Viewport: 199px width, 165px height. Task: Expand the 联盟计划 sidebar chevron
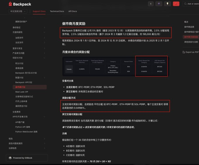pyautogui.click(x=44, y=78)
